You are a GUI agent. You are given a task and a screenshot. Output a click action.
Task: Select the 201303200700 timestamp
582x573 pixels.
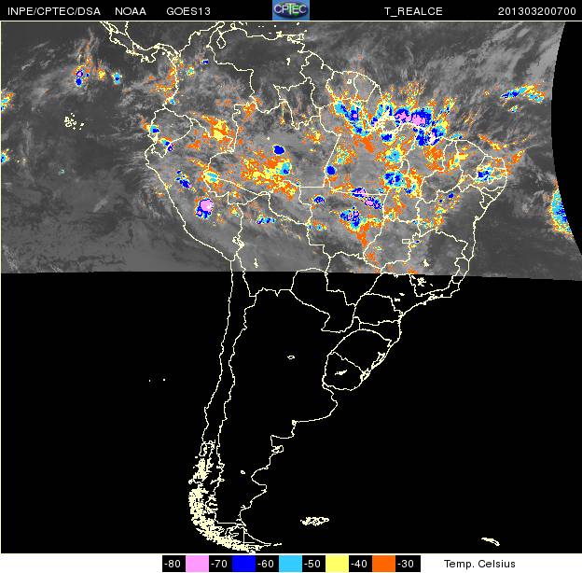[x=536, y=11]
